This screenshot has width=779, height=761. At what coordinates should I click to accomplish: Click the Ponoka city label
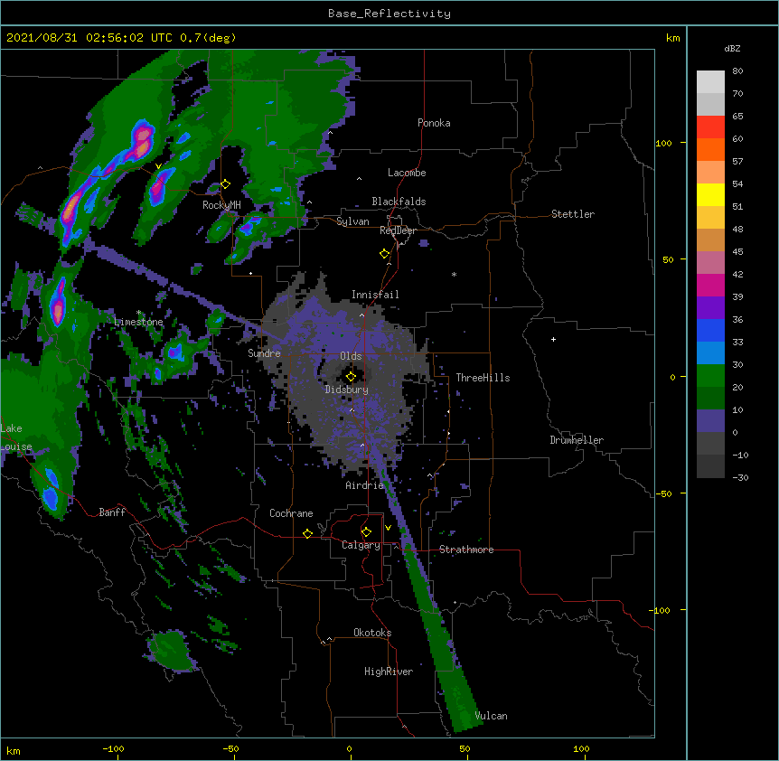[x=434, y=123]
